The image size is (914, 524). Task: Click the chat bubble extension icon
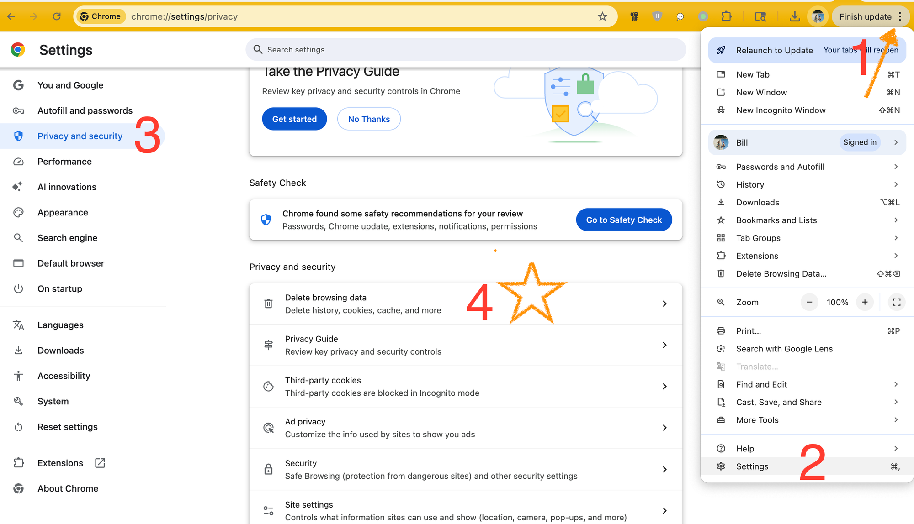click(680, 16)
